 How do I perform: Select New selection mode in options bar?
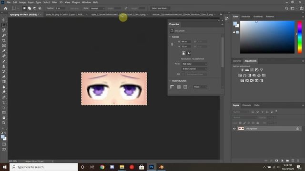pos(24,9)
